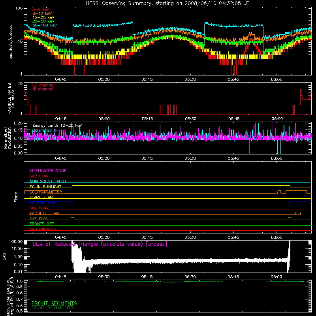
Task: Select the Mon. Rate LIVETIME axis label
Action: click(x=10, y=296)
